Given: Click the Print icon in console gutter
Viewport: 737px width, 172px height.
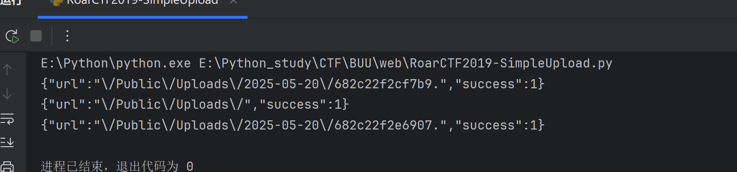Looking at the screenshot, I should tap(7, 167).
